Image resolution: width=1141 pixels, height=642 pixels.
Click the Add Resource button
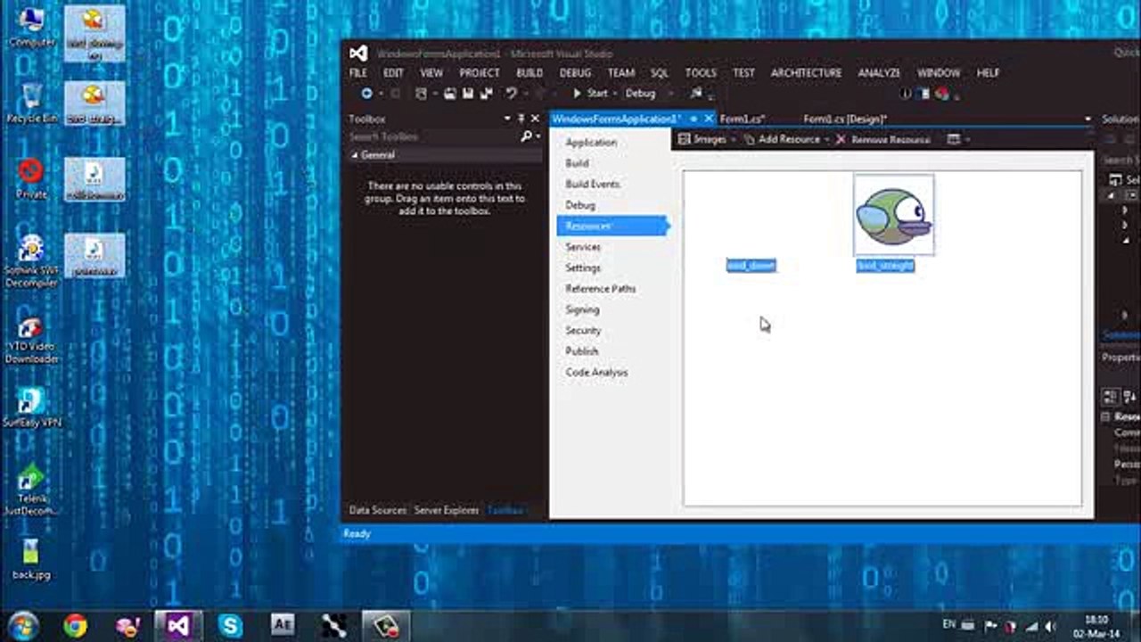[786, 139]
